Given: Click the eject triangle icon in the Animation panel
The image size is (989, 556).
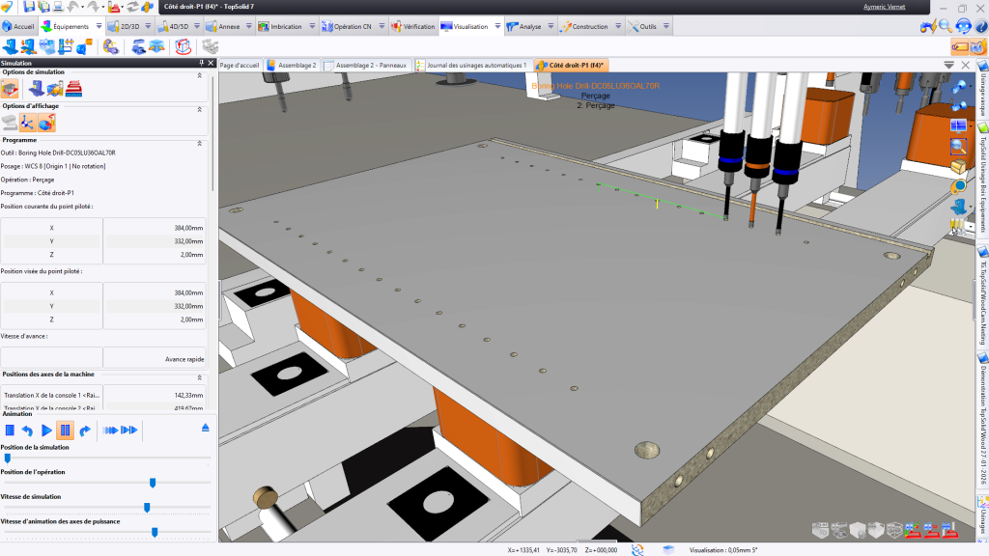Looking at the screenshot, I should pyautogui.click(x=206, y=428).
